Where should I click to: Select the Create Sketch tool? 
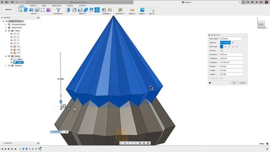point(20,10)
